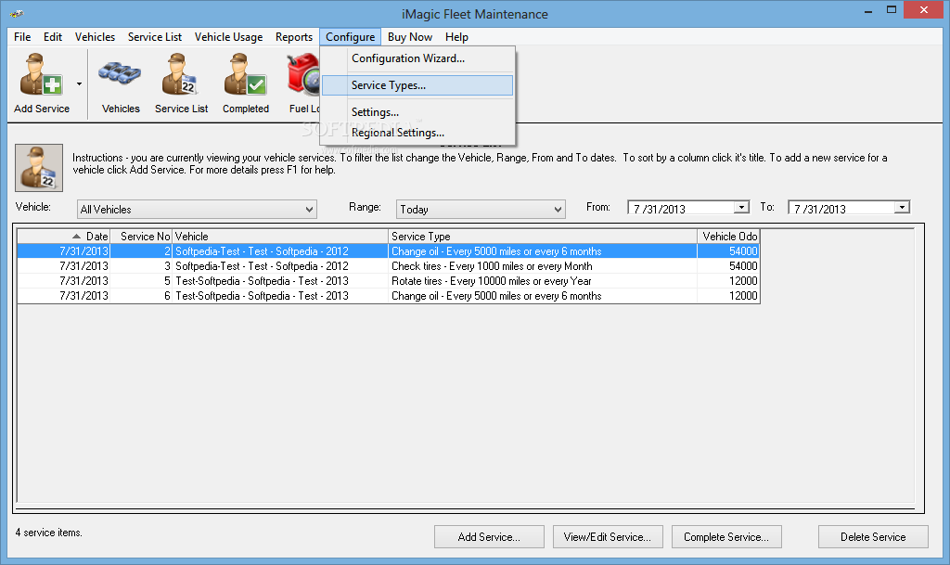Sort by the Vehicle column header
Screen dimensions: 950x565
pyautogui.click(x=280, y=237)
